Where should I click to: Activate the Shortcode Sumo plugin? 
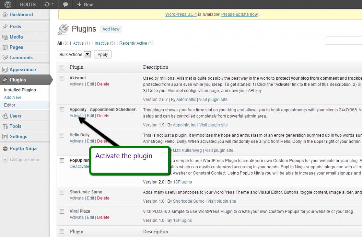pos(77,198)
